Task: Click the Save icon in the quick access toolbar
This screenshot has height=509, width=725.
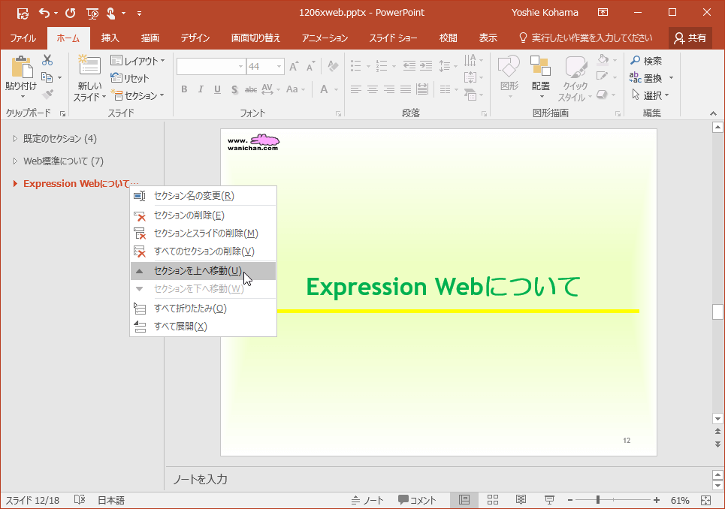Action: [x=23, y=14]
